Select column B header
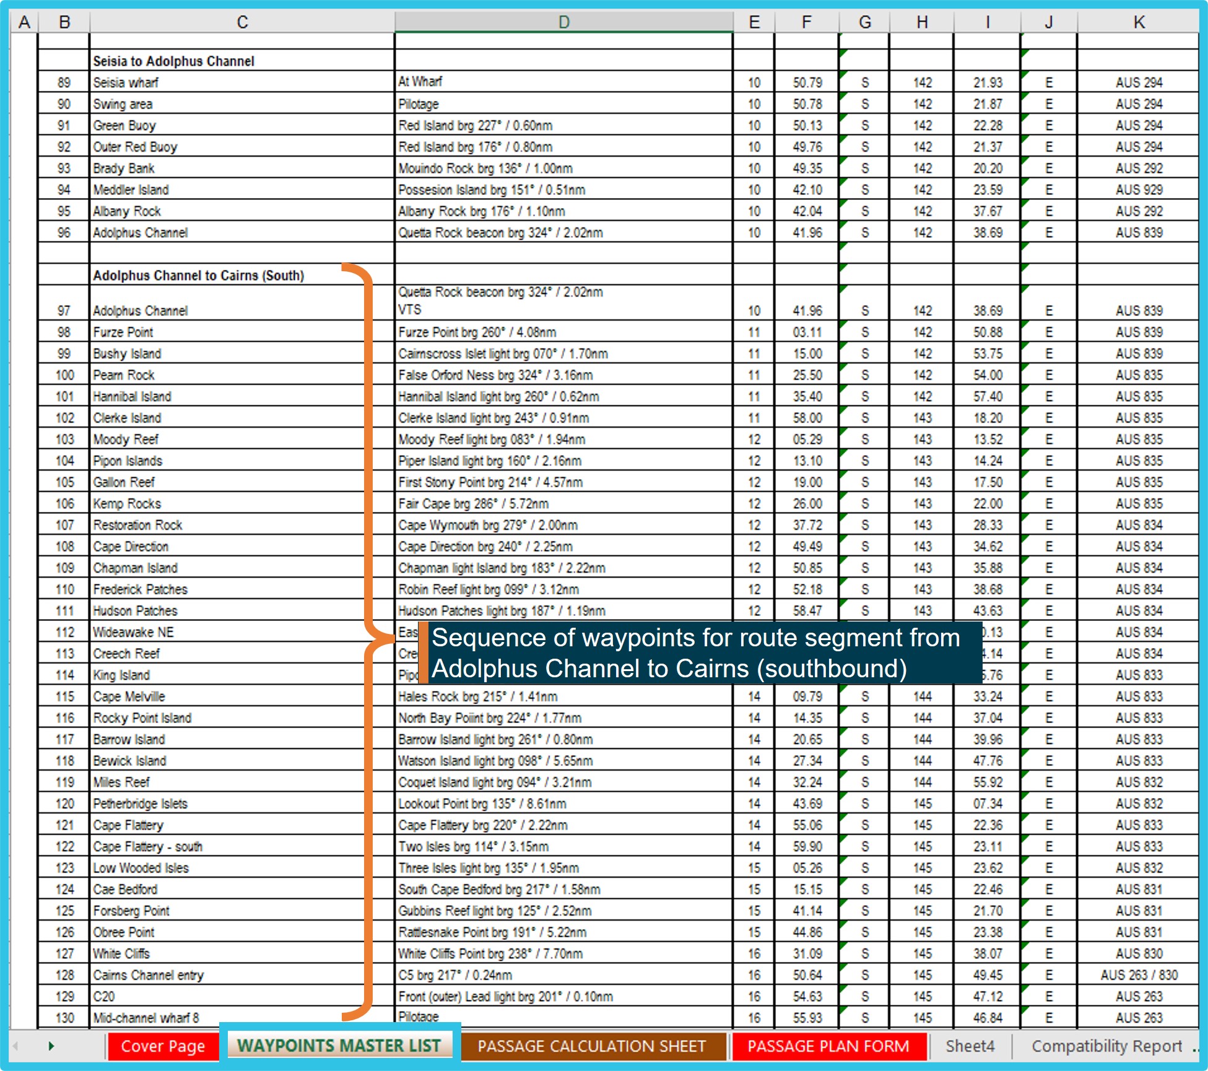The width and height of the screenshot is (1208, 1071). coord(64,22)
